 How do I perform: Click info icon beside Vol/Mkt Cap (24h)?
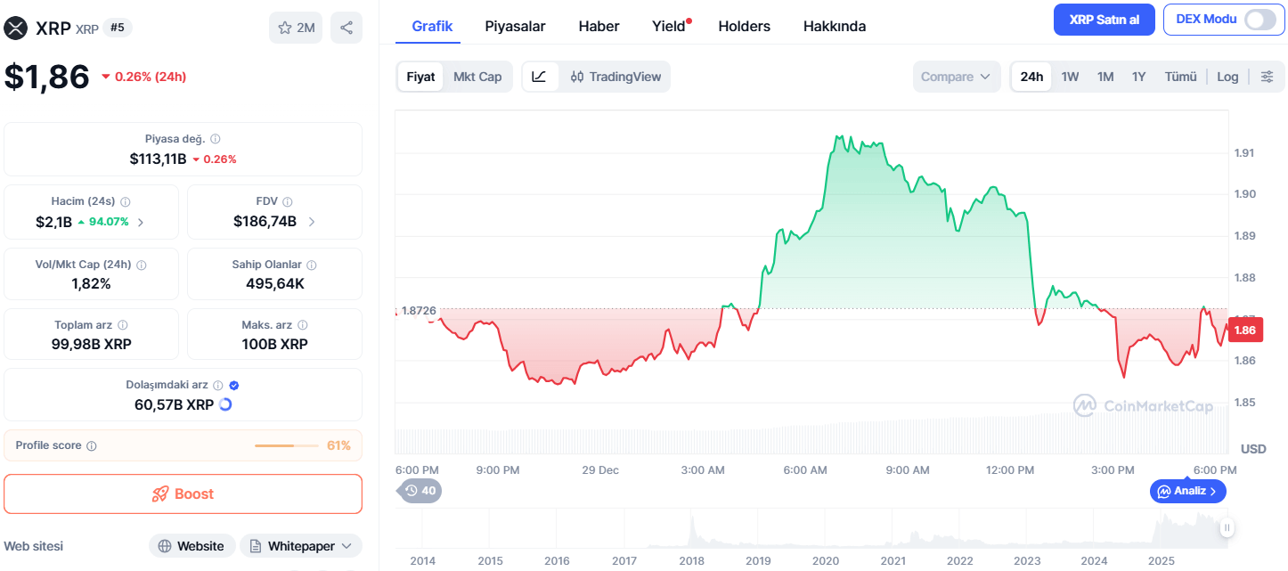(142, 265)
